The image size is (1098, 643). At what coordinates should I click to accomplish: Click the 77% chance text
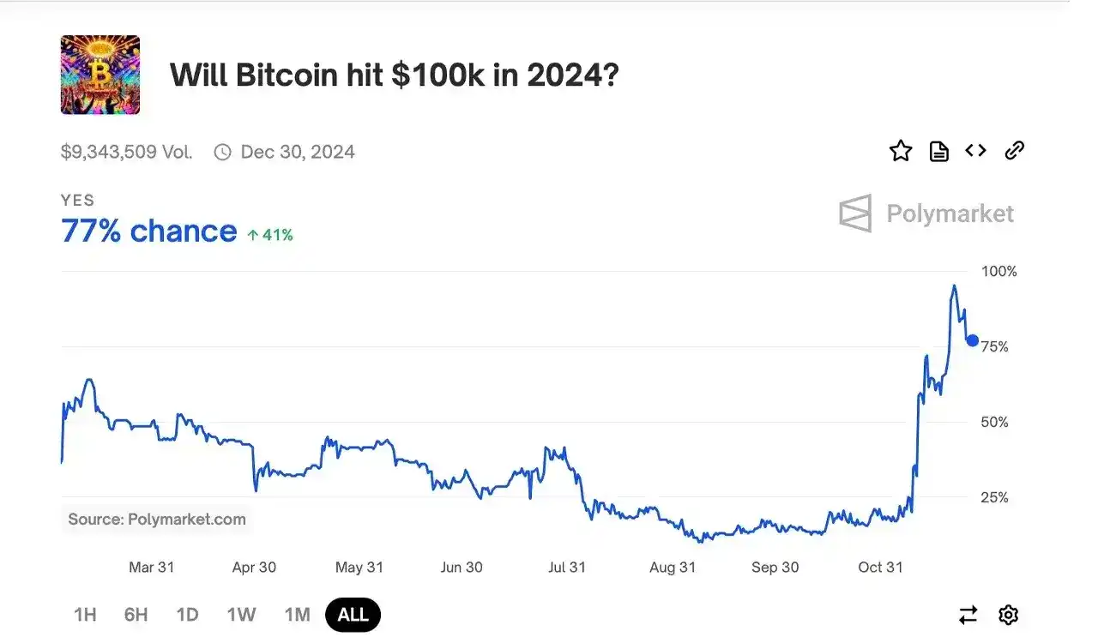pos(149,231)
